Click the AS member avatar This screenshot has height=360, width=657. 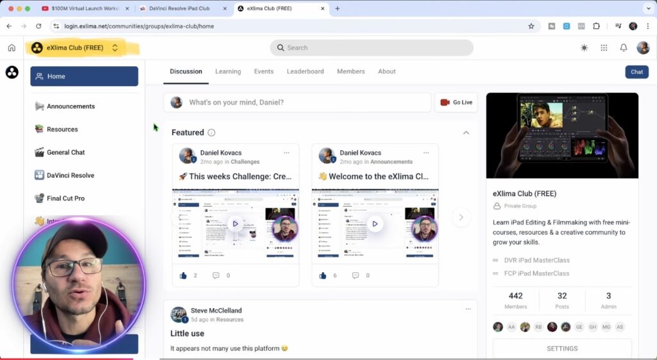pyautogui.click(x=620, y=327)
